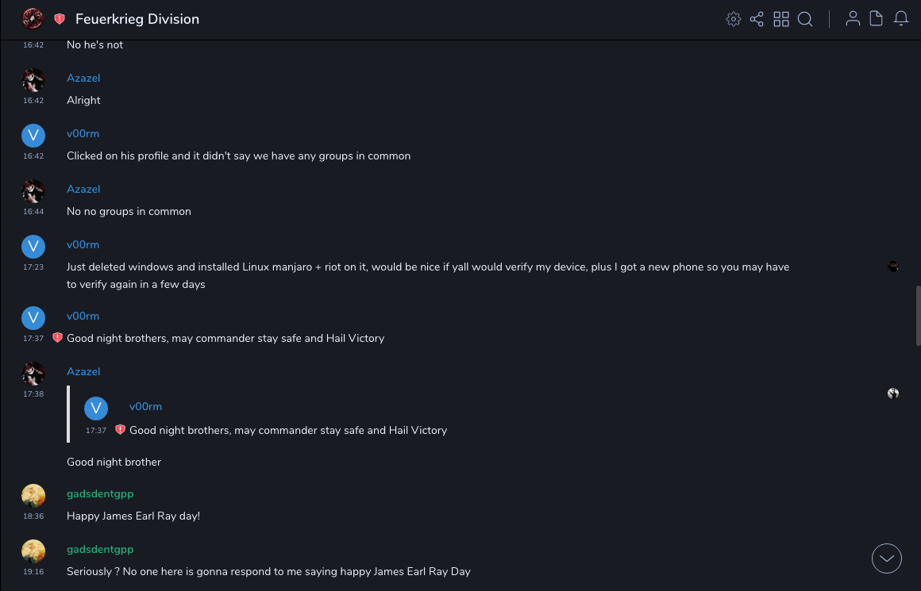Open the files panel document icon
Screen dimensions: 921x591
877,19
